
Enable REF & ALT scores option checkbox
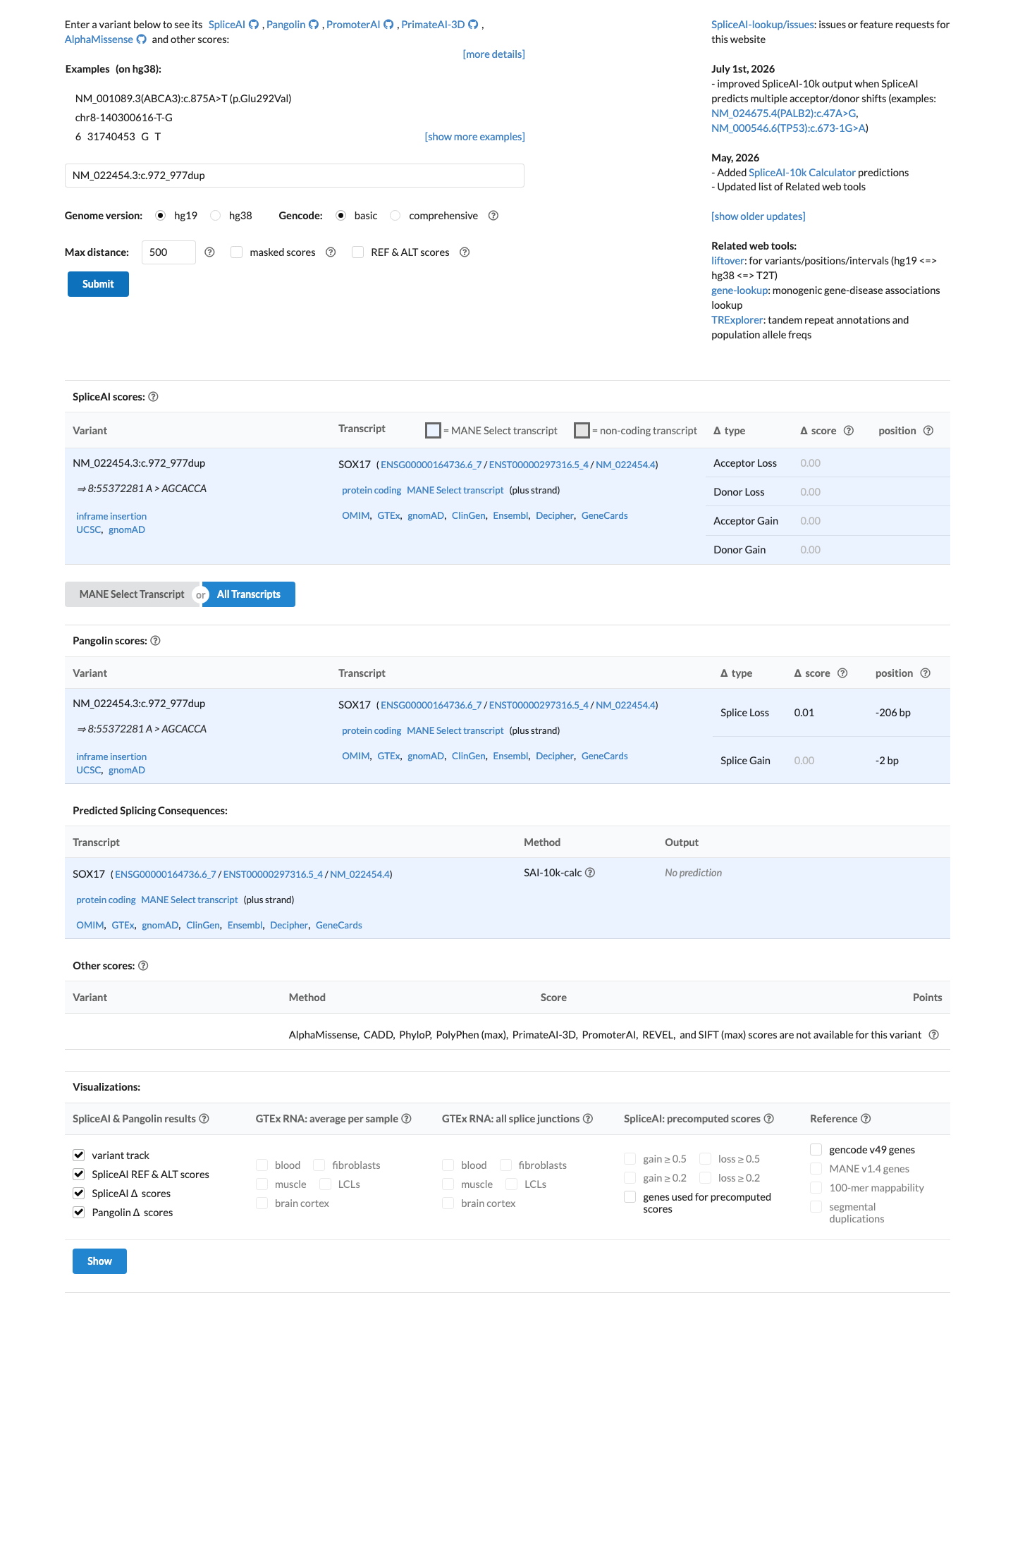(358, 252)
